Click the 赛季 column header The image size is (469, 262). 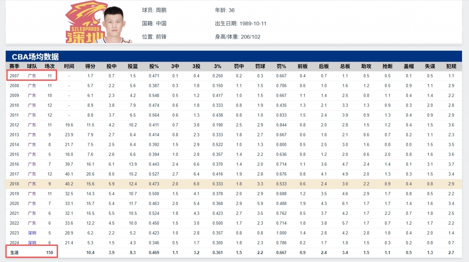(x=14, y=66)
